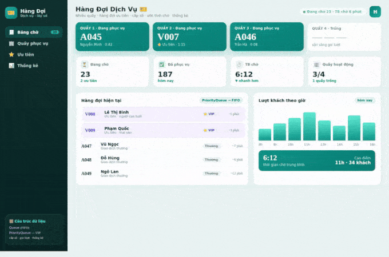This screenshot has width=389, height=257.
Task: Click the first chart bar at 8h
Action: [265, 135]
